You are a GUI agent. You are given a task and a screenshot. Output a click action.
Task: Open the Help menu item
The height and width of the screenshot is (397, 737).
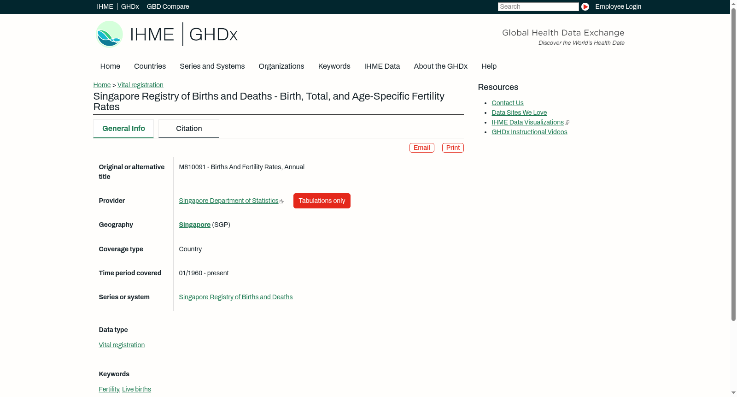pyautogui.click(x=489, y=66)
